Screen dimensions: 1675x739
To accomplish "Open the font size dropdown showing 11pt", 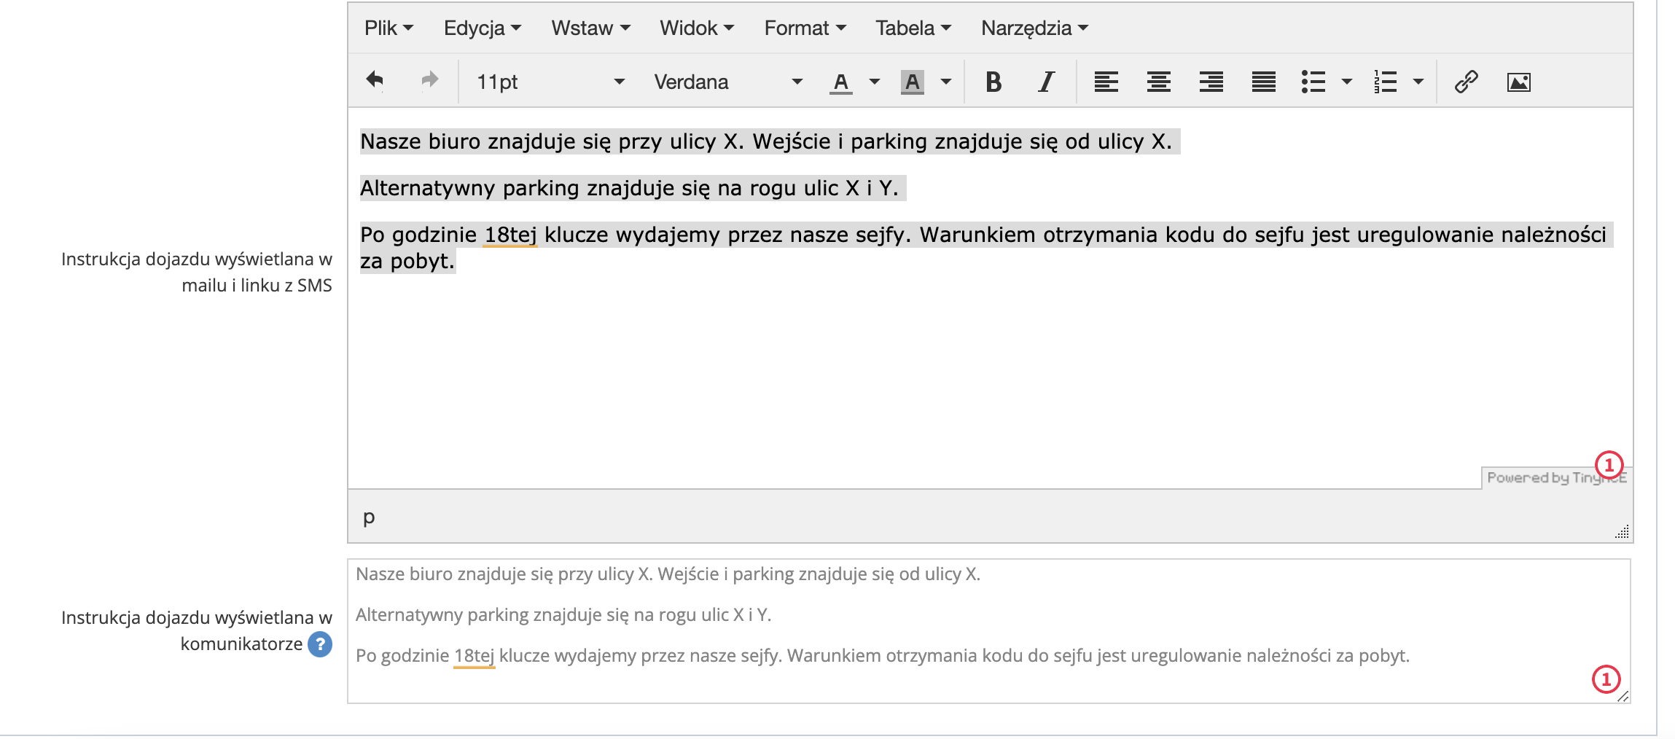I will [550, 82].
